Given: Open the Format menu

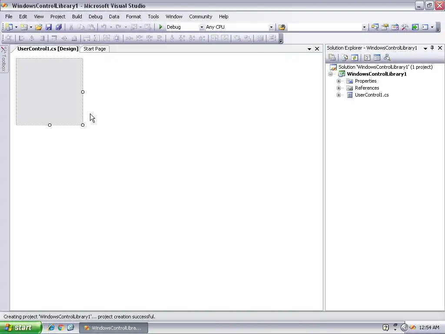Looking at the screenshot, I should click(133, 17).
